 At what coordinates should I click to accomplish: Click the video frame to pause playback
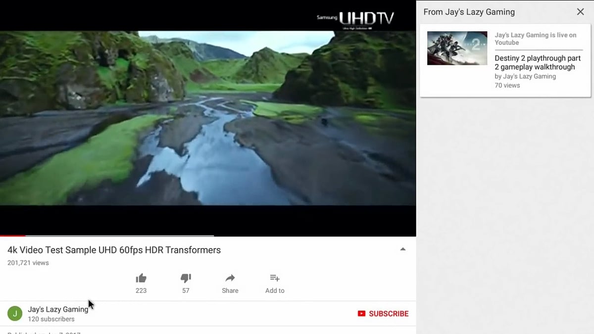coord(208,119)
